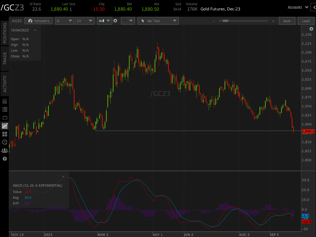Select the Charts icon in the left sidebar

[4, 126]
